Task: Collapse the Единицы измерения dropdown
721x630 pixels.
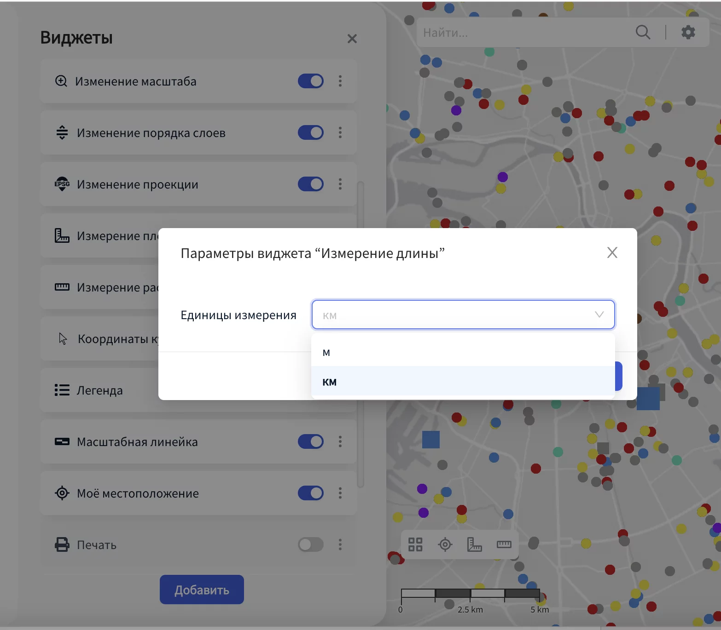Action: pos(599,315)
